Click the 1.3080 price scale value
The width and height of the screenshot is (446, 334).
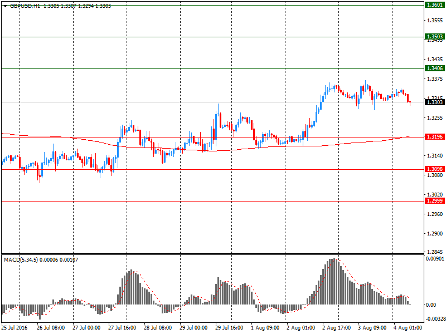pyautogui.click(x=435, y=175)
